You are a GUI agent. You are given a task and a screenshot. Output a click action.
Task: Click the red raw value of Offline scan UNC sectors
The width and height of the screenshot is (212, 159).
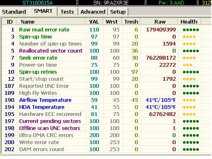pos(174,128)
